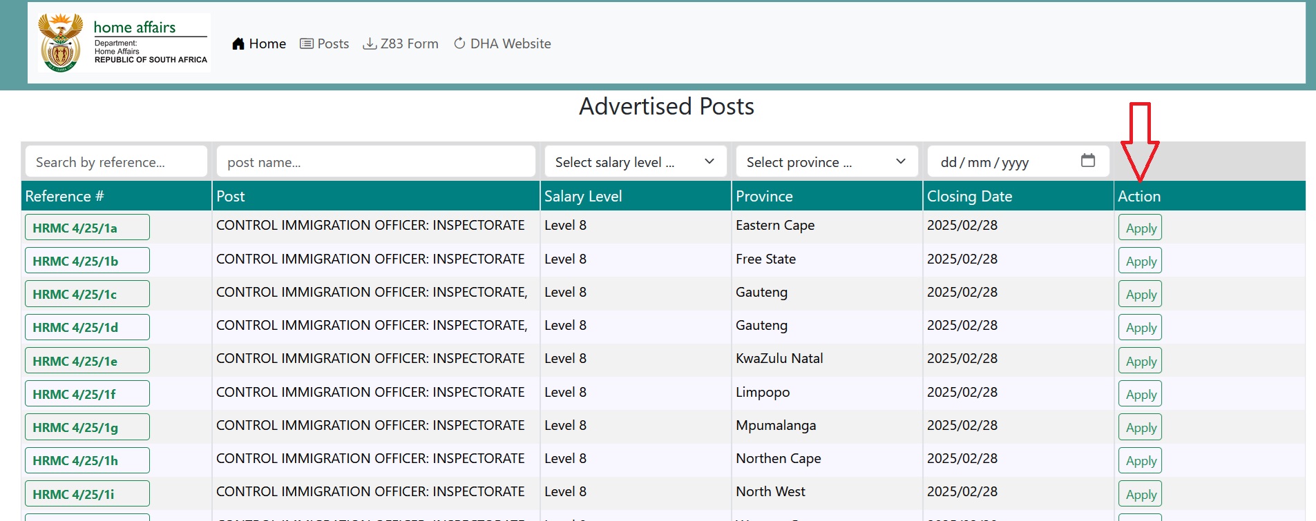Image resolution: width=1316 pixels, height=521 pixels.
Task: Open the Z83 Form navigation link
Action: (409, 43)
